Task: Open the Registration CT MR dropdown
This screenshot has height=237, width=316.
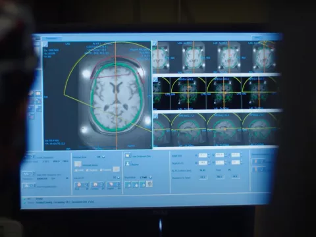Action: click(x=151, y=177)
